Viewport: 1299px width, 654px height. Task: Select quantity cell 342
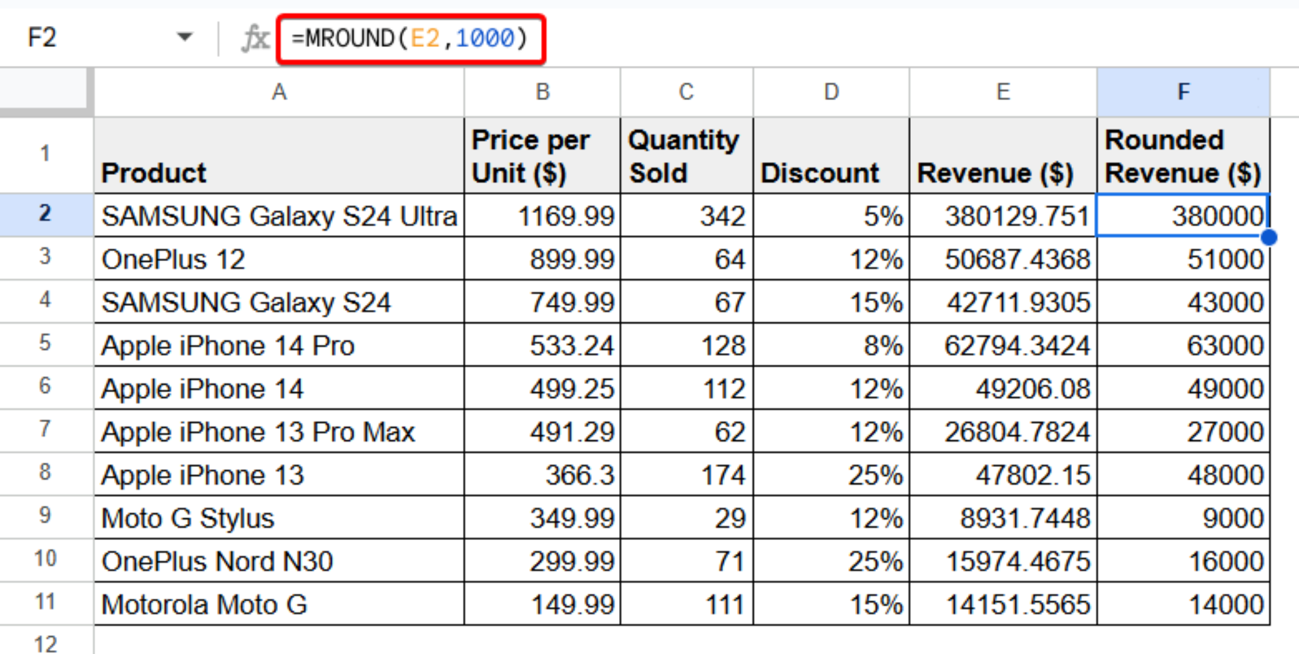point(687,215)
